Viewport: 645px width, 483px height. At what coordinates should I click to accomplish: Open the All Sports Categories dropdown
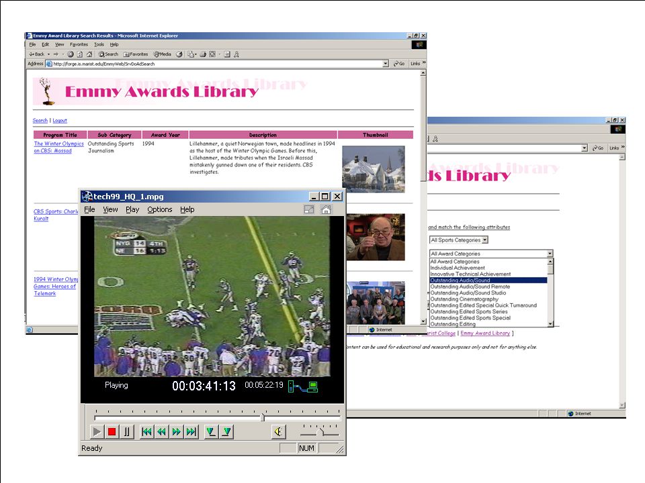[459, 240]
